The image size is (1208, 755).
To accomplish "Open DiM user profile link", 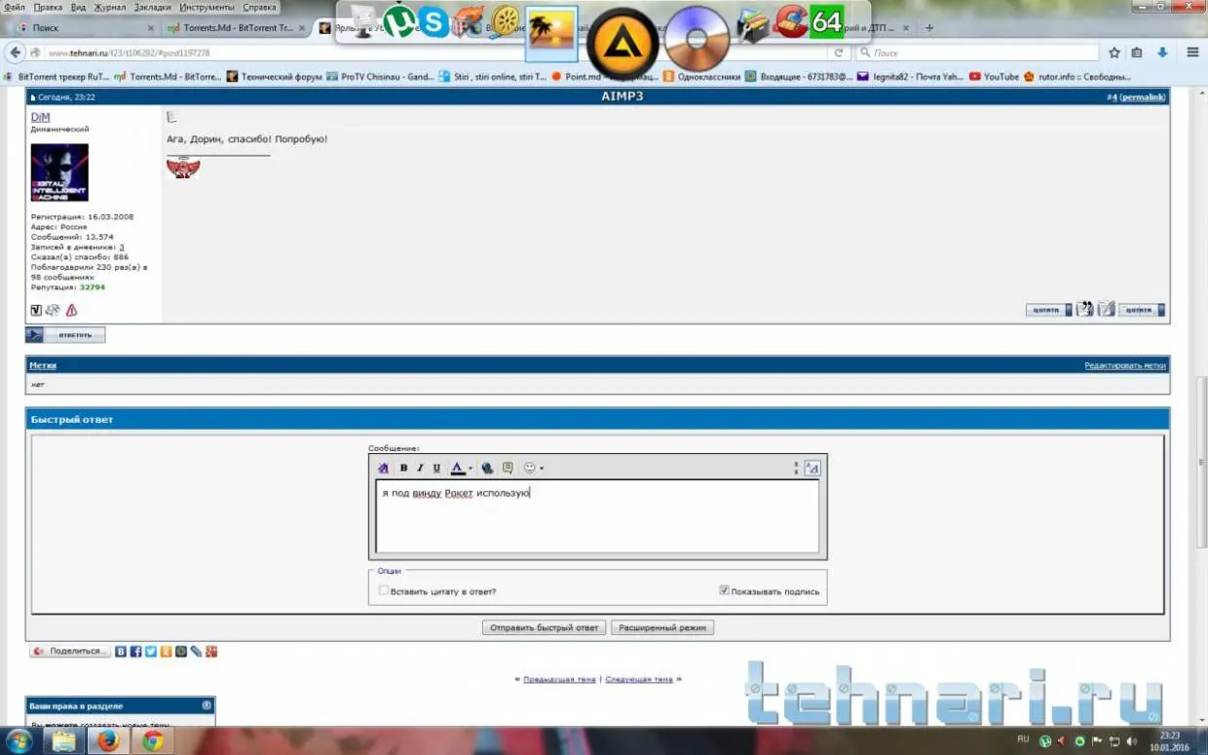I will pos(40,117).
